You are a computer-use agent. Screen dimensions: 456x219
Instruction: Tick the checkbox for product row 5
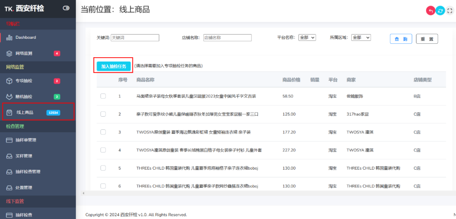click(103, 168)
